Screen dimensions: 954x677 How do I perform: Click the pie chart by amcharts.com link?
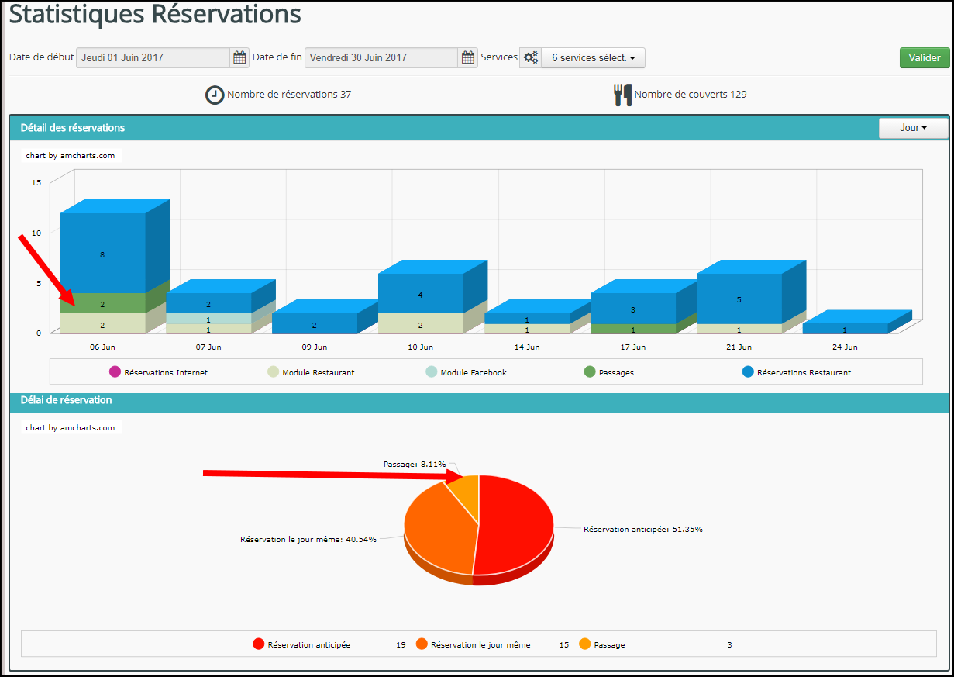(71, 427)
